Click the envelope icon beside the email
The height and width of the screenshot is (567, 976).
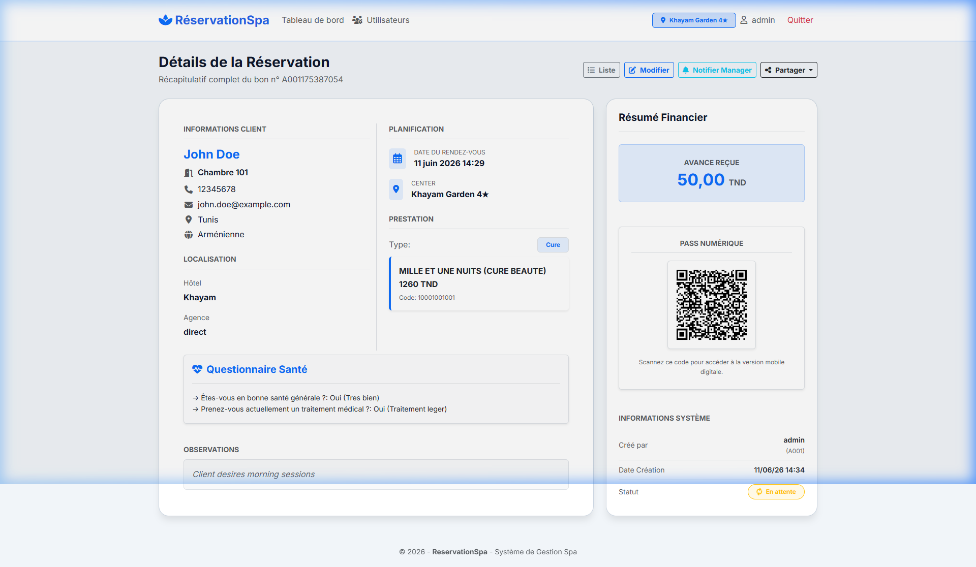188,205
